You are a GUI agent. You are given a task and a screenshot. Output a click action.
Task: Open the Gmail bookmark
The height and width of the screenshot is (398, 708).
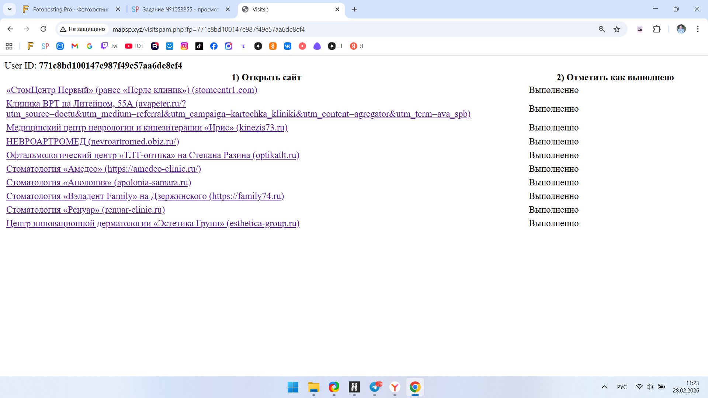(75, 46)
